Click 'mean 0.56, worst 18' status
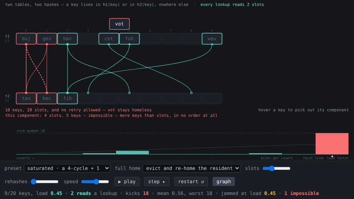Image resolution: width=354 pixels, height=199 pixels. tap(187, 193)
